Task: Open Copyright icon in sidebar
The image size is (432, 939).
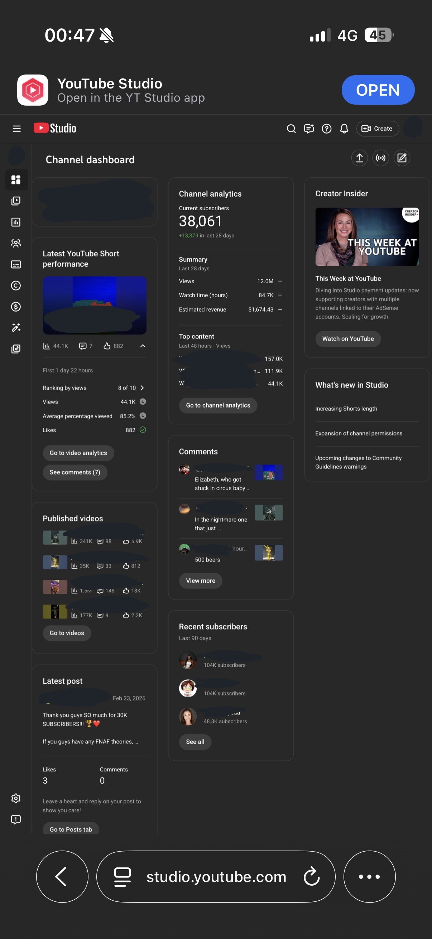Action: tap(16, 285)
